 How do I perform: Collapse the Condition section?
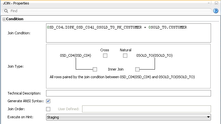tap(4, 19)
